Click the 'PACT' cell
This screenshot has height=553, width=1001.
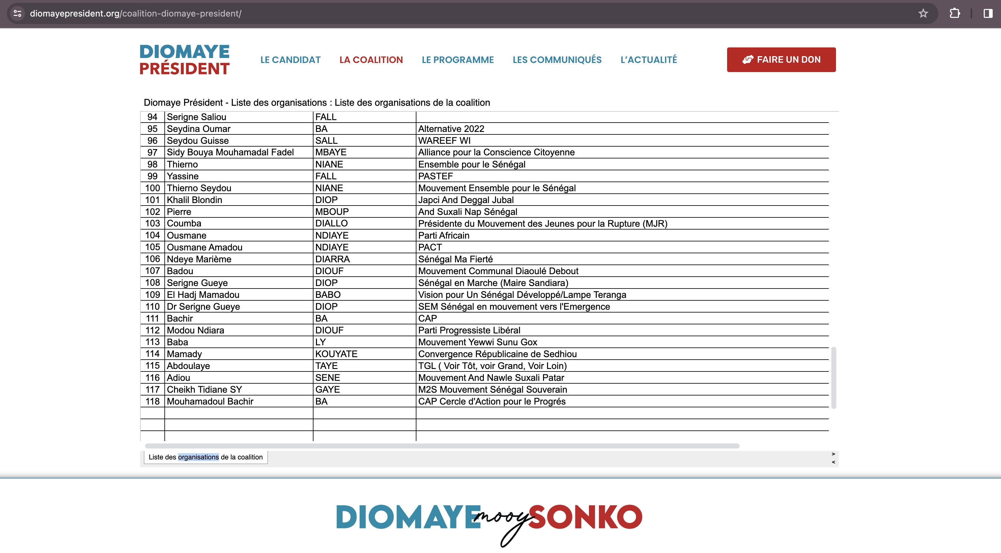tap(622, 247)
